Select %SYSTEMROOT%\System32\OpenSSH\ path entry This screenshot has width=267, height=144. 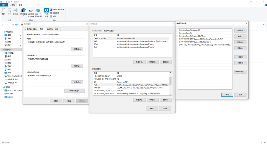tap(205, 42)
